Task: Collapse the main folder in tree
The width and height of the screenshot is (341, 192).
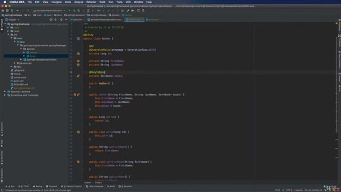Action: [12, 38]
